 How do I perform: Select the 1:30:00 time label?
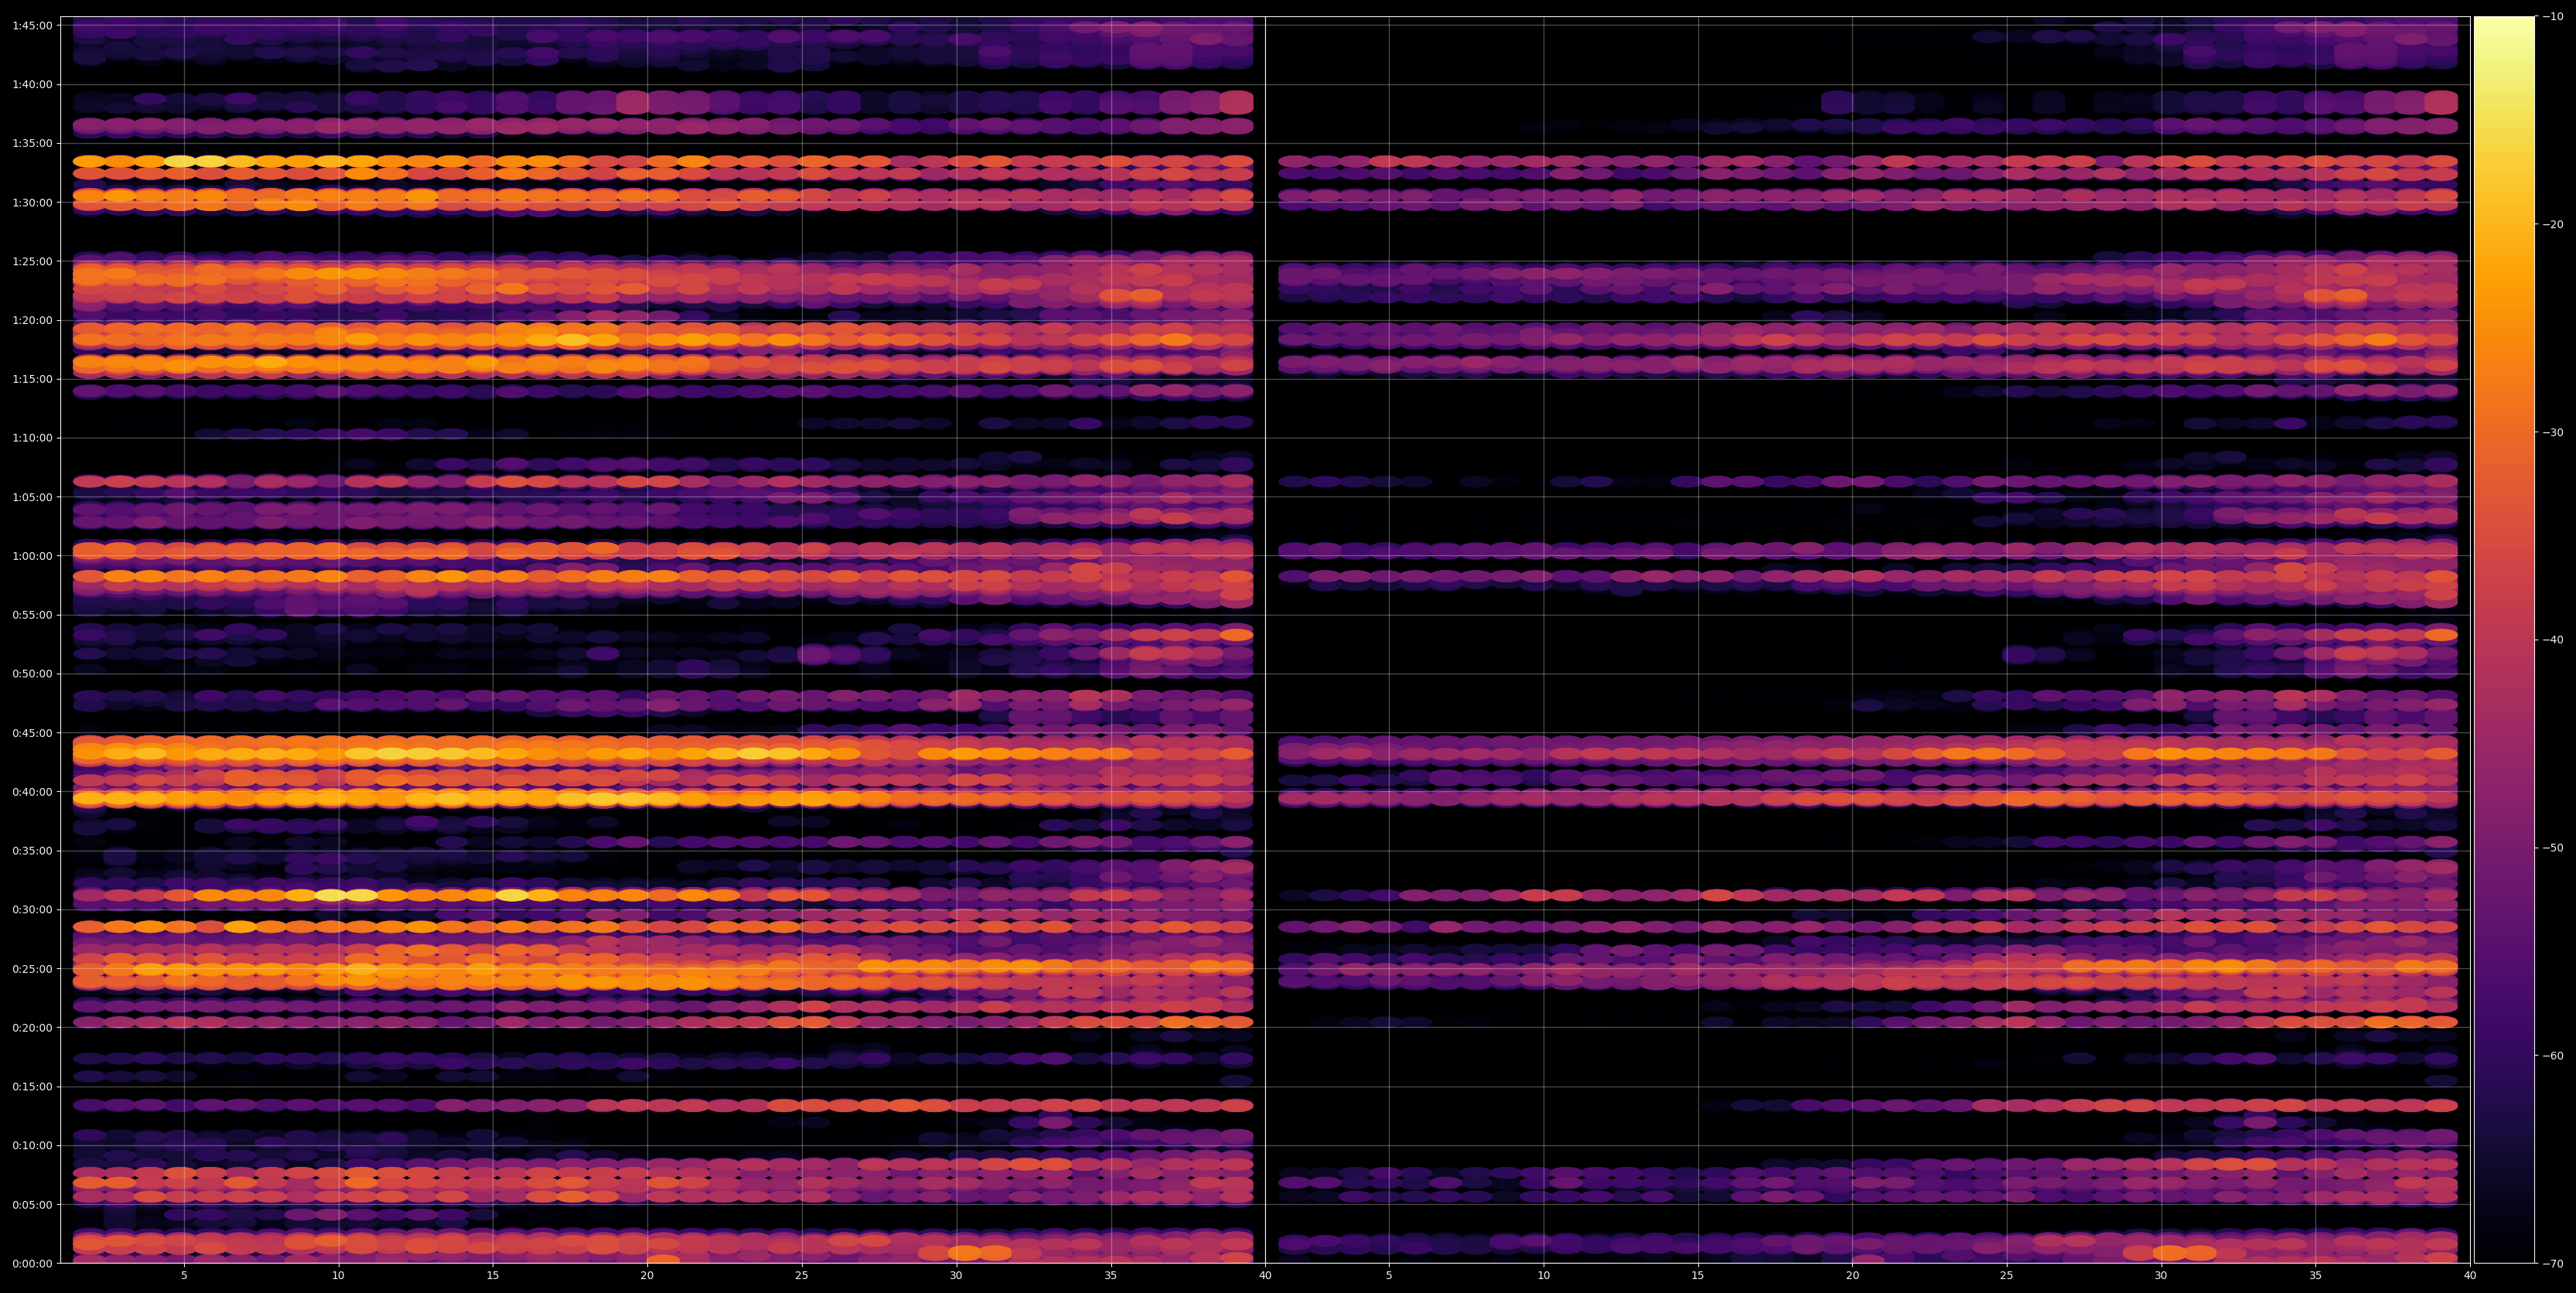(32, 202)
